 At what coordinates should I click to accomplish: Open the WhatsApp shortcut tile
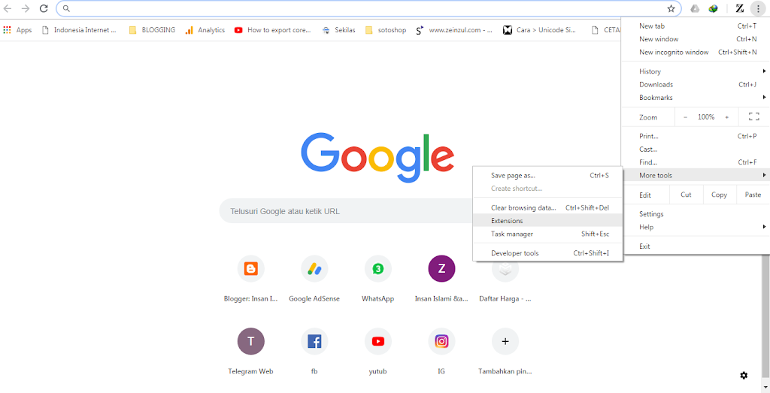(x=377, y=280)
